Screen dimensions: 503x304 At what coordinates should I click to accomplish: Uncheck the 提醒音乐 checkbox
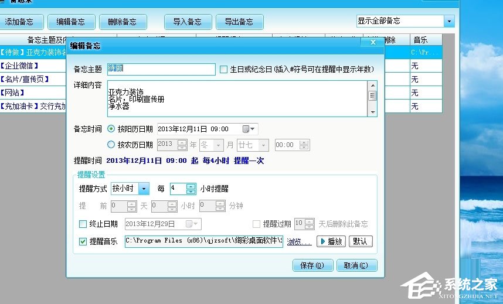tap(83, 241)
